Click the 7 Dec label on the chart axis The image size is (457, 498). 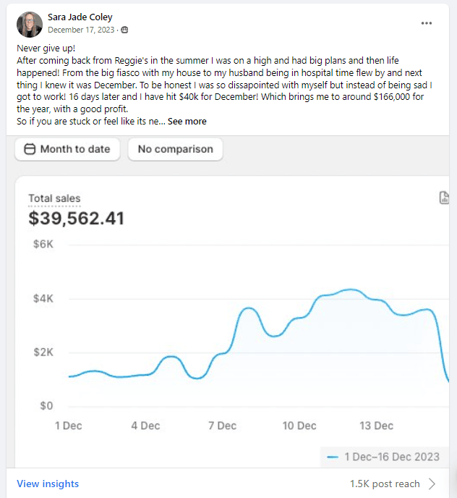point(222,426)
